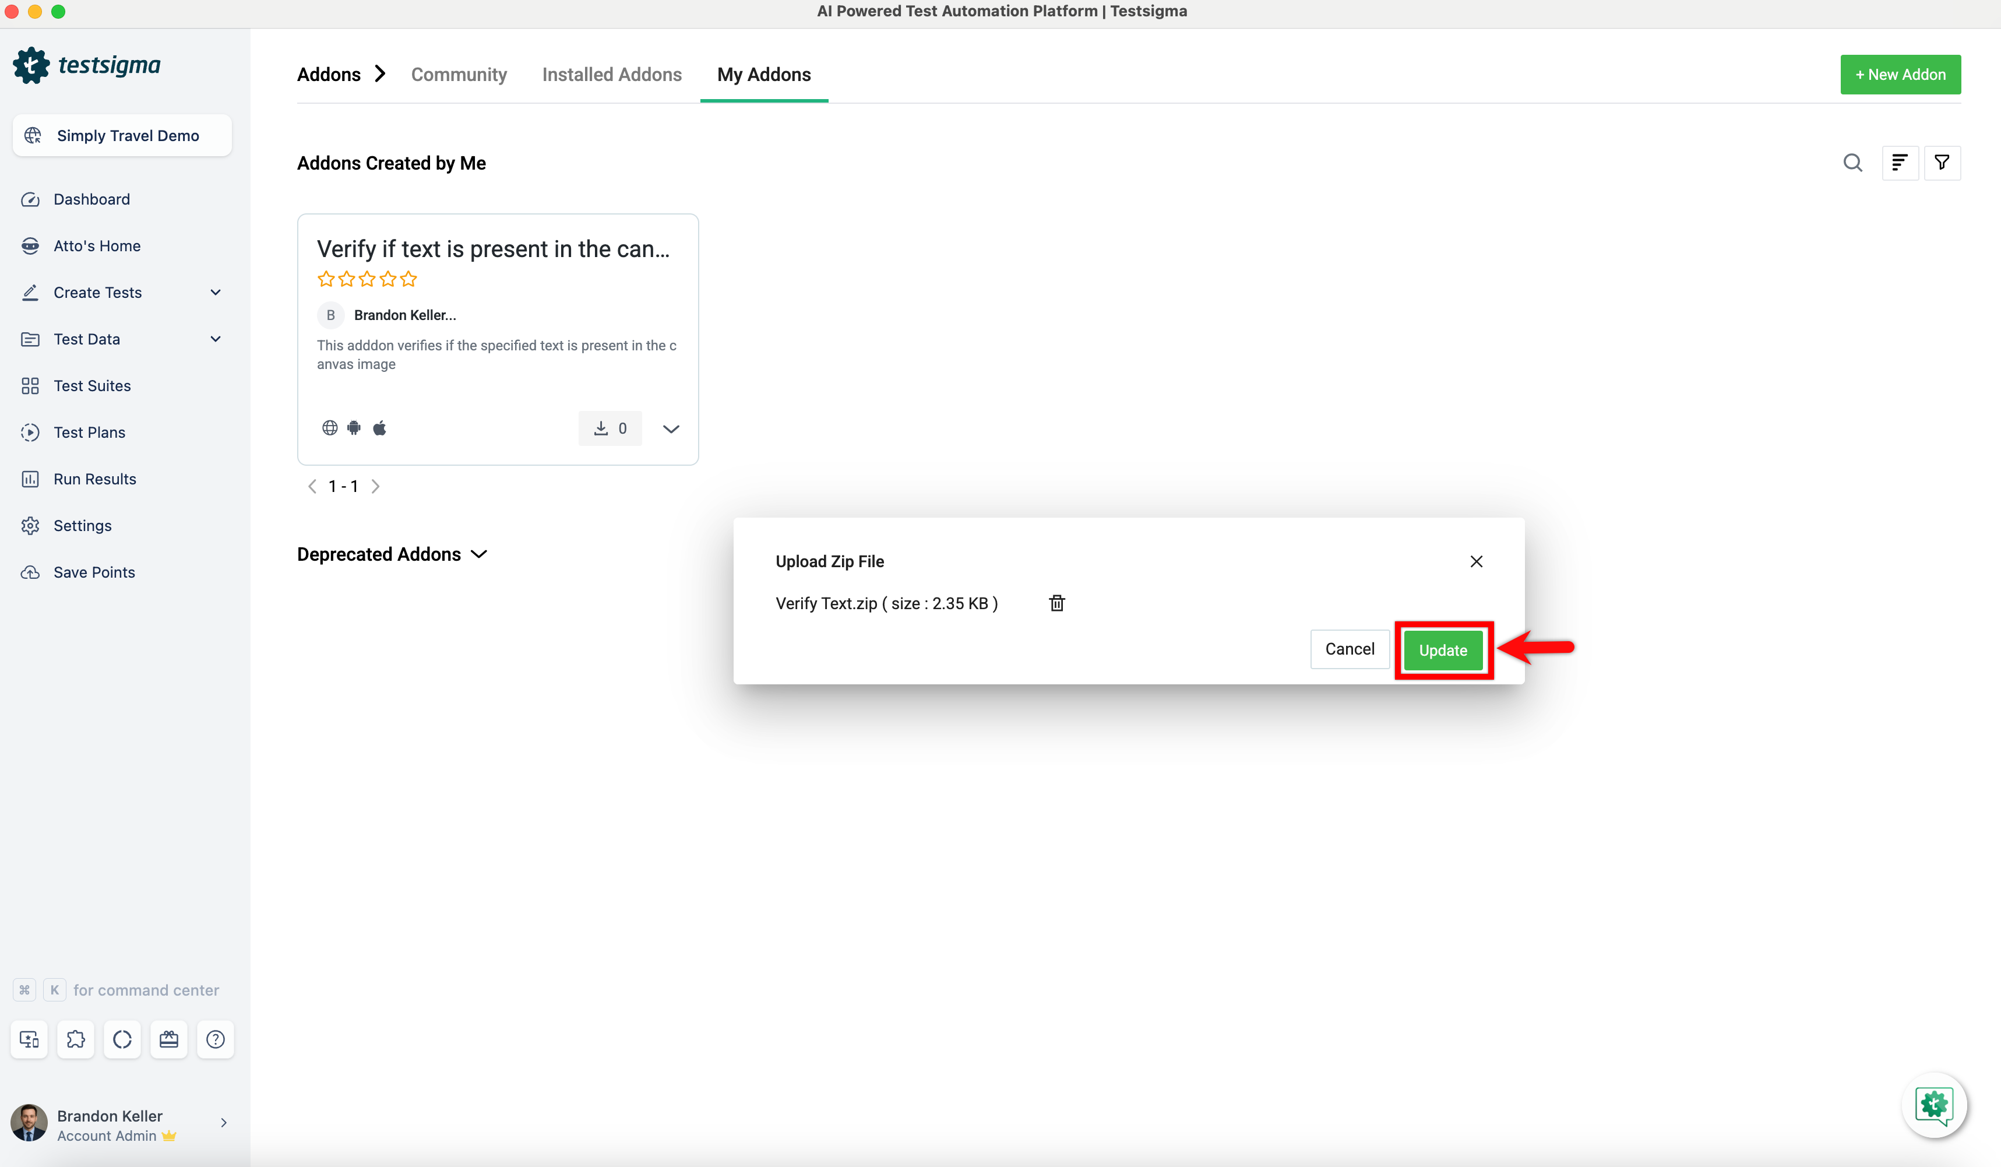This screenshot has height=1167, width=2001.
Task: Open the help question mark icon
Action: 215,1039
